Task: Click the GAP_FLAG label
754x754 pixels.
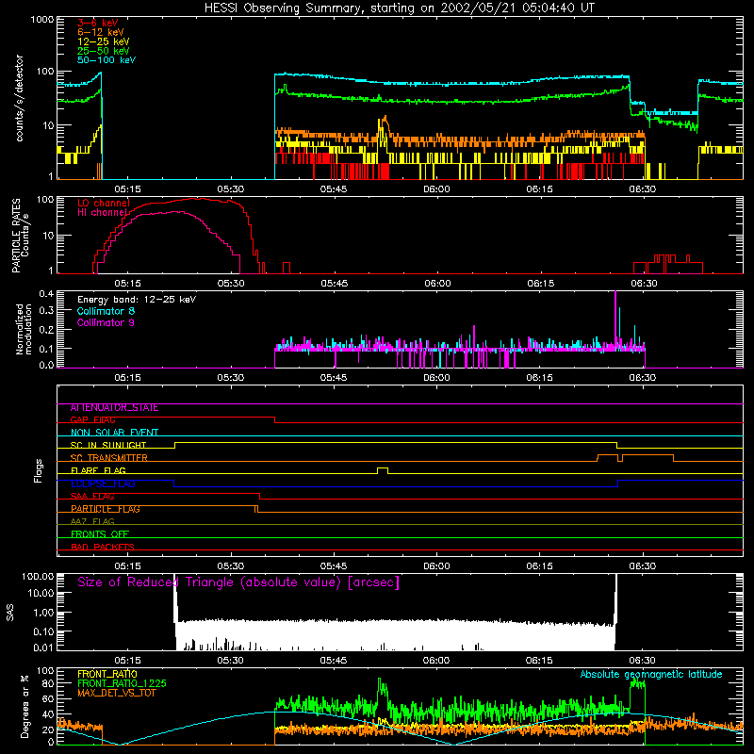Action: tap(92, 419)
